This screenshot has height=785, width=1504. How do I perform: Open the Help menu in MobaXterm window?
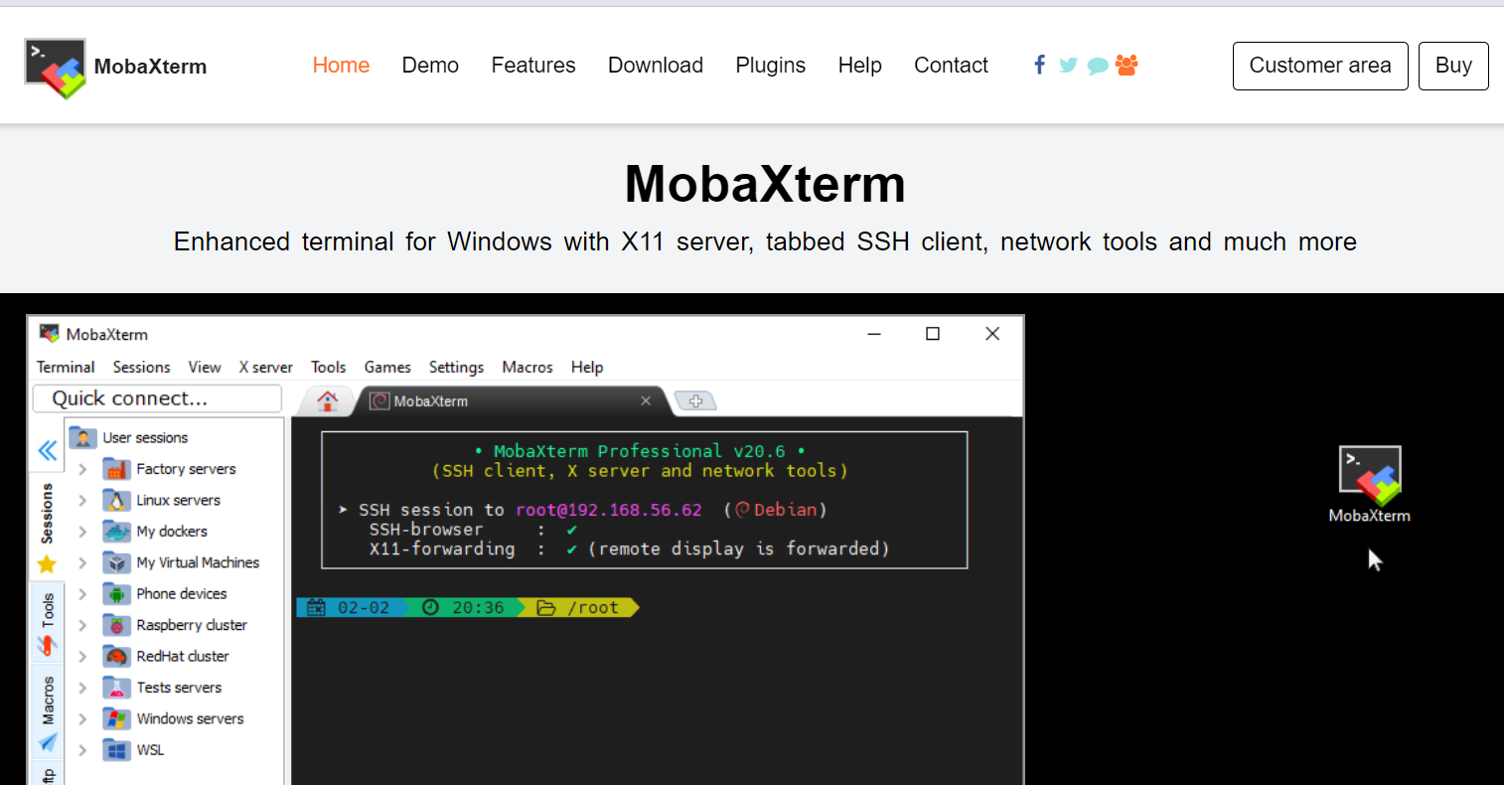587,367
